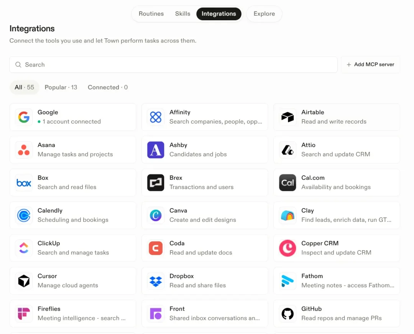Select the Brex card title
The height and width of the screenshot is (334, 414).
click(x=176, y=178)
